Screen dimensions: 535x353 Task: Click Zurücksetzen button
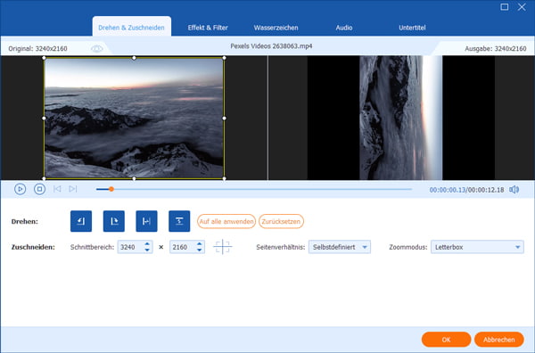(281, 221)
